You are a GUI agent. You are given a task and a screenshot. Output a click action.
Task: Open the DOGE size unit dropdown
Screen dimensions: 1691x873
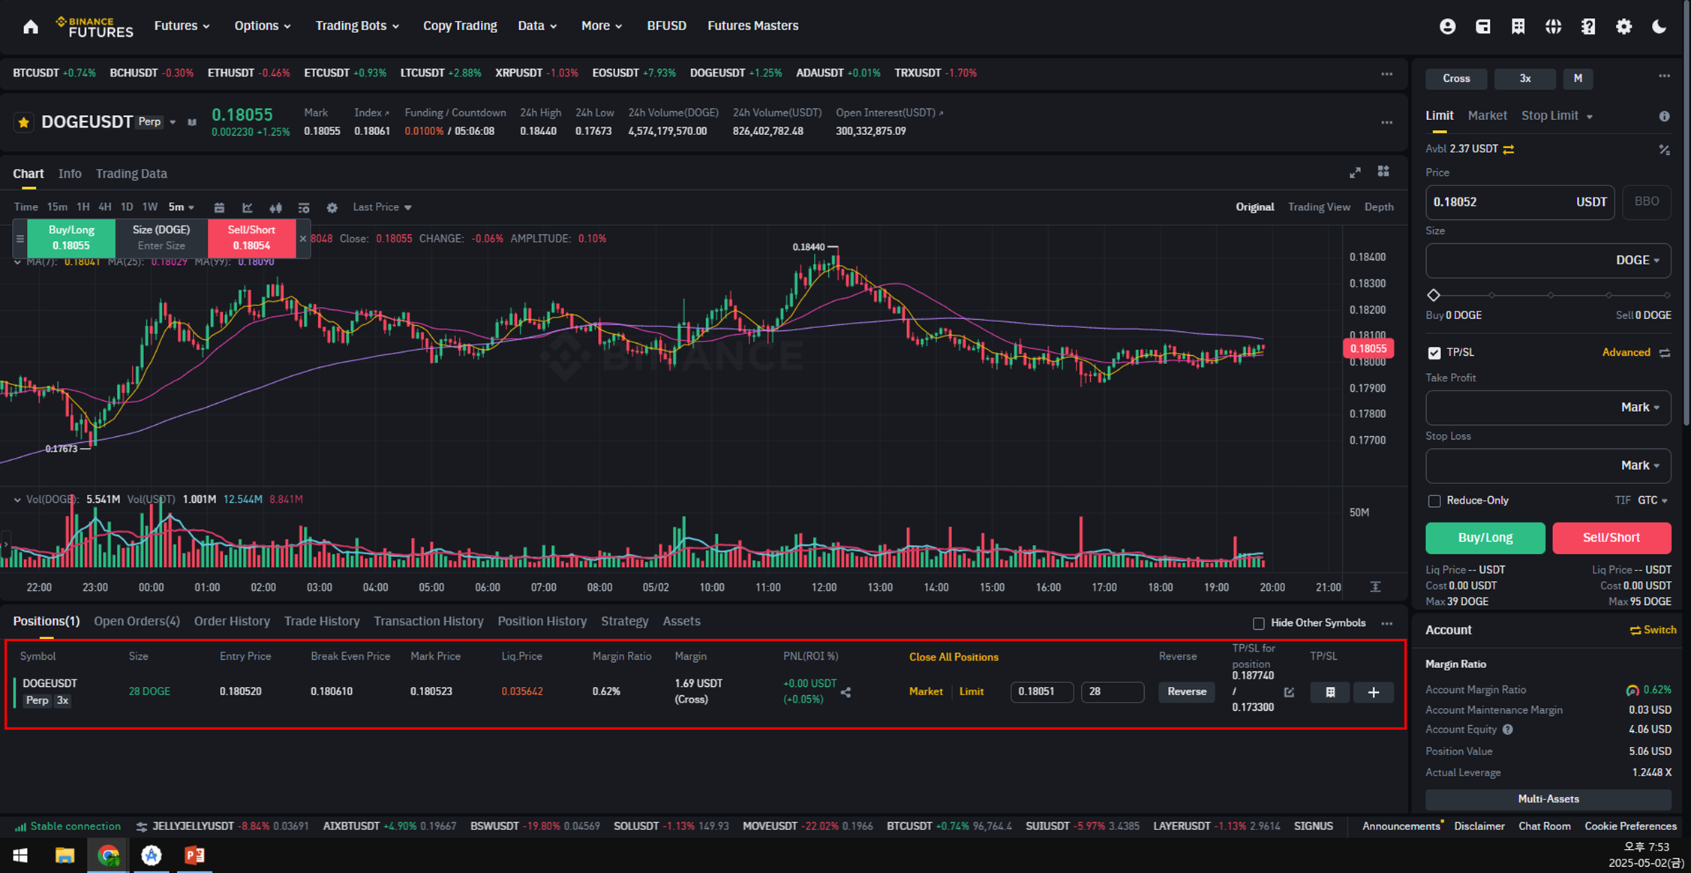point(1638,260)
